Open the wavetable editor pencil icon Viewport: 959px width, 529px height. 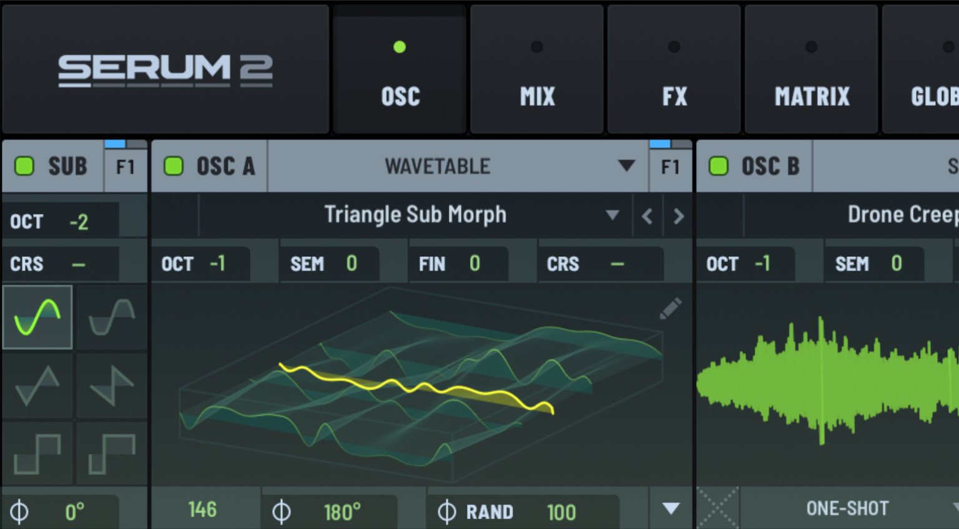(x=669, y=309)
